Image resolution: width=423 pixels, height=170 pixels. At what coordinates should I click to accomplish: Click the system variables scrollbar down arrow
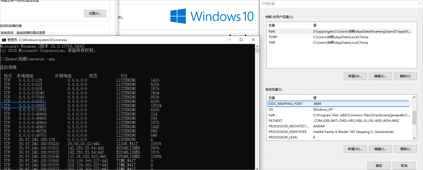pos(414,138)
